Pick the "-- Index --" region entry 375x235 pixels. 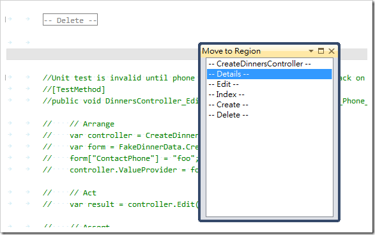270,95
